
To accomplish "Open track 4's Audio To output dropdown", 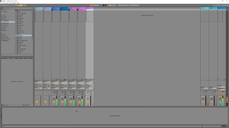I will pos(64,88).
